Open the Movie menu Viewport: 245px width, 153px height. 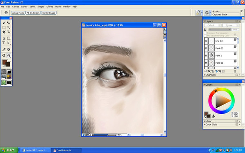[58, 7]
